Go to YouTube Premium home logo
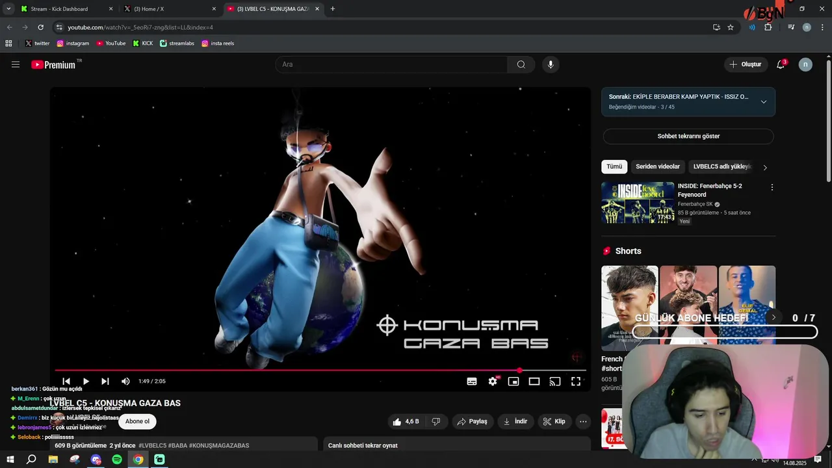832x468 pixels. [x=53, y=64]
